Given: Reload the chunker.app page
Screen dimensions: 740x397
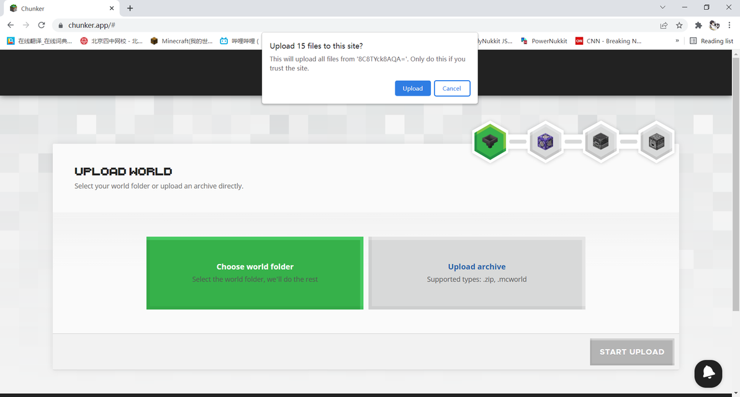Looking at the screenshot, I should click(x=42, y=25).
